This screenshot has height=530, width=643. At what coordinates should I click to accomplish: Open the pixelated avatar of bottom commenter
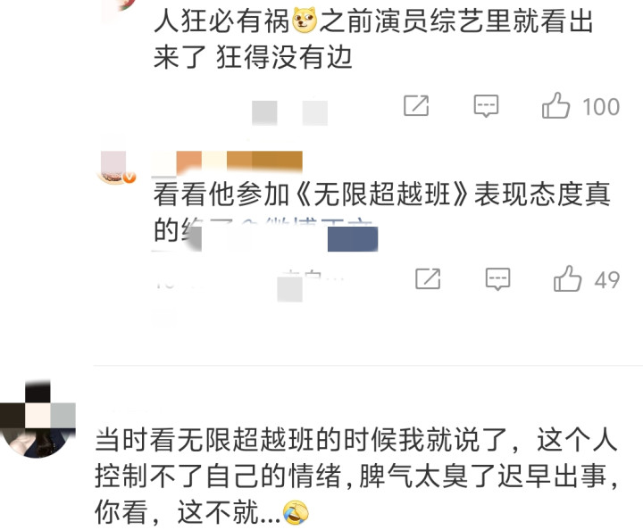(38, 418)
